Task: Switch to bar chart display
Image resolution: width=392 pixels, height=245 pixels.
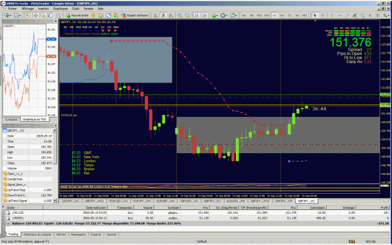Action: tap(156, 16)
